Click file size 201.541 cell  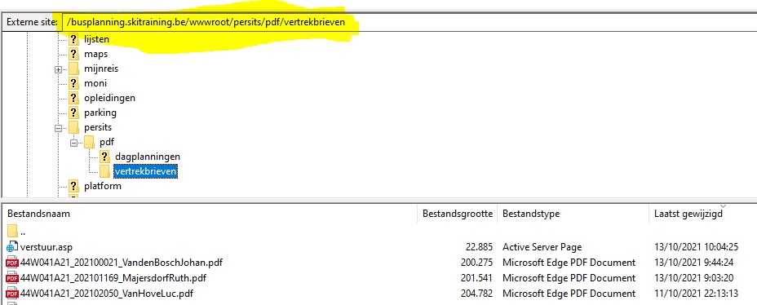[x=477, y=278]
